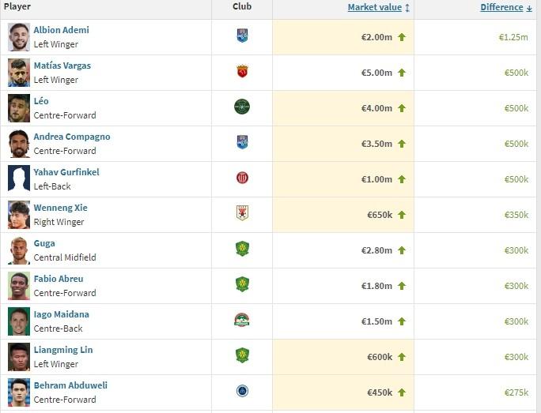Click Andrea Compagno's club crest
This screenshot has height=413, width=541.
click(242, 142)
